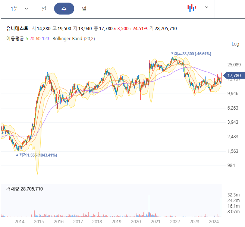Click the 종 17,780 close price value
Image resolution: width=245 pixels, height=227 pixels.
tap(103, 29)
